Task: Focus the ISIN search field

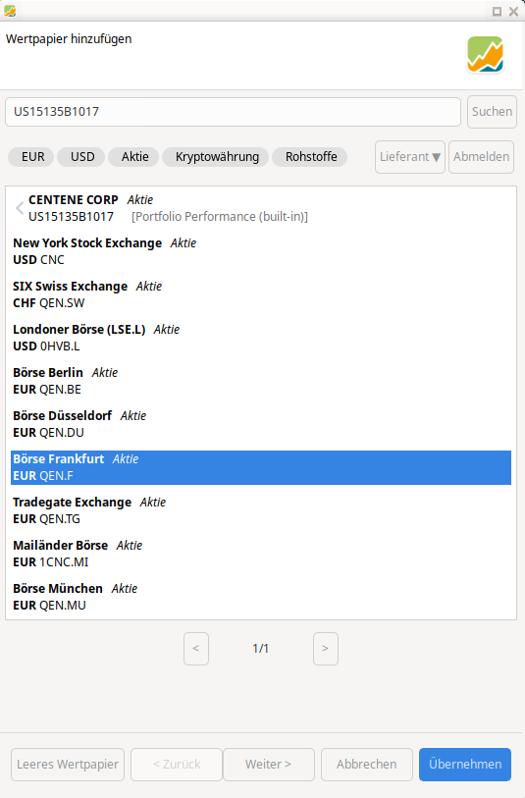Action: pos(233,112)
